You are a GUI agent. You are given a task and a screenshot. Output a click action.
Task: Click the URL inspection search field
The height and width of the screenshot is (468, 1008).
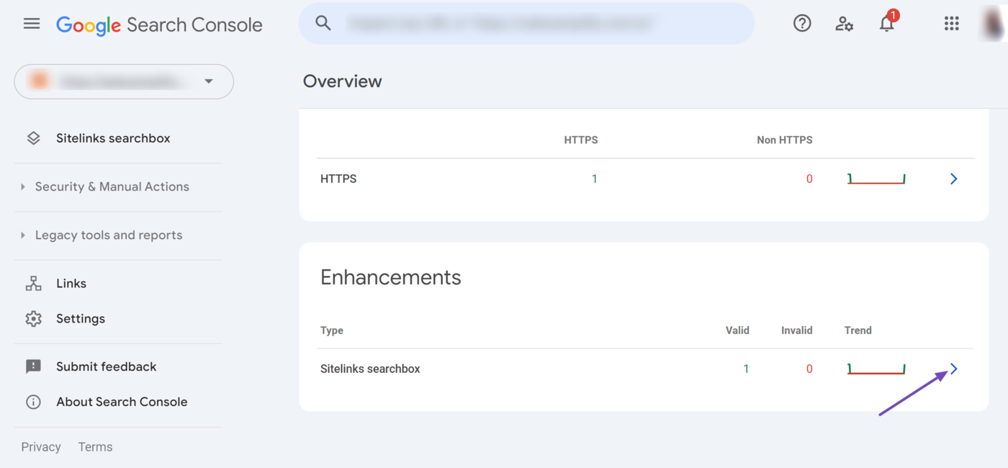click(x=526, y=23)
